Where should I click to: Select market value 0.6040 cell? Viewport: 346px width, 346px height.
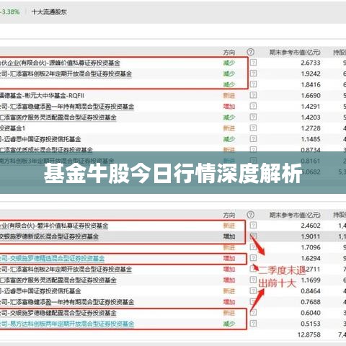pos(311,313)
